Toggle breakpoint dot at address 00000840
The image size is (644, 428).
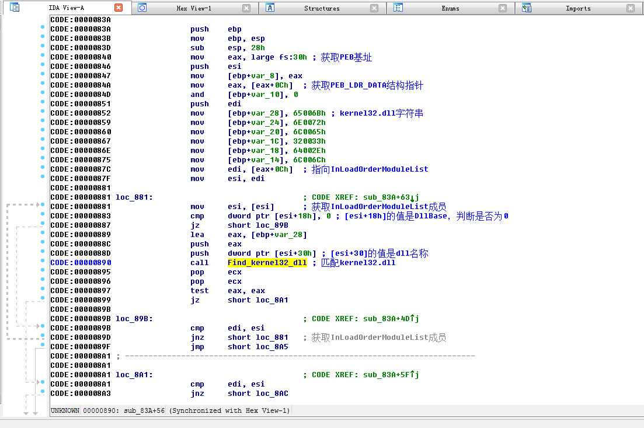(x=42, y=55)
